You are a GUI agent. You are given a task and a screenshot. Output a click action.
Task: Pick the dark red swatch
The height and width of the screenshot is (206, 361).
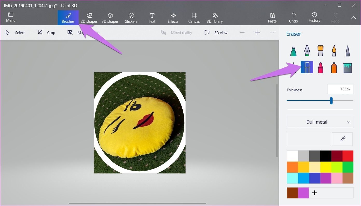(x=337, y=156)
